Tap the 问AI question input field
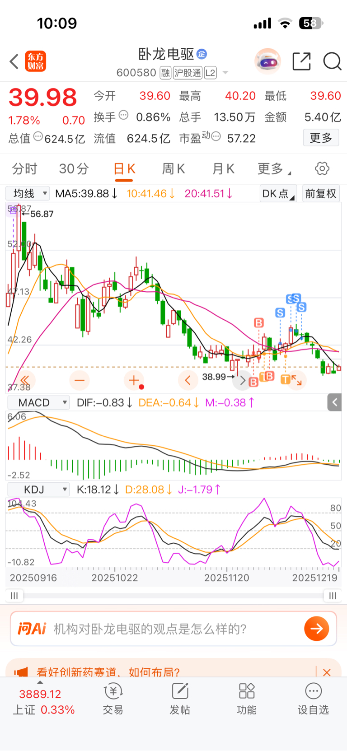The width and height of the screenshot is (347, 751). pos(173,629)
